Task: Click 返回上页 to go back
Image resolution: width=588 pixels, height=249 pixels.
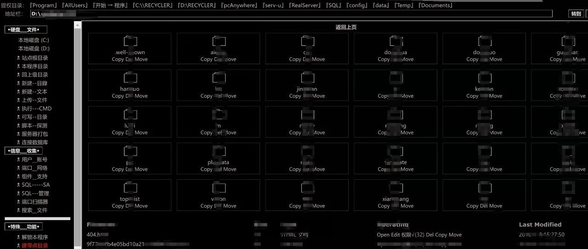Action: (x=346, y=27)
